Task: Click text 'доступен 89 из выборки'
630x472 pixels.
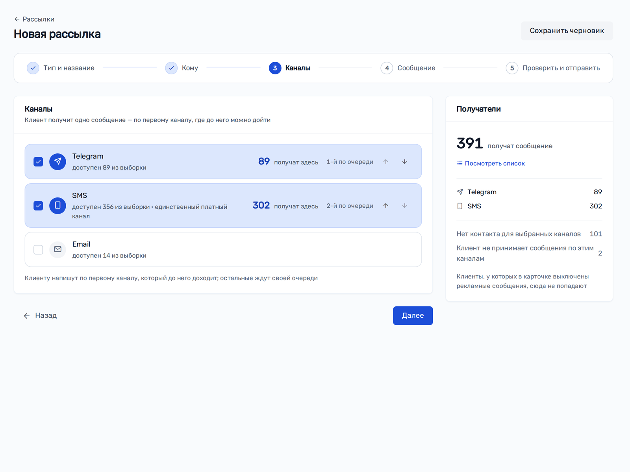Action: (109, 168)
